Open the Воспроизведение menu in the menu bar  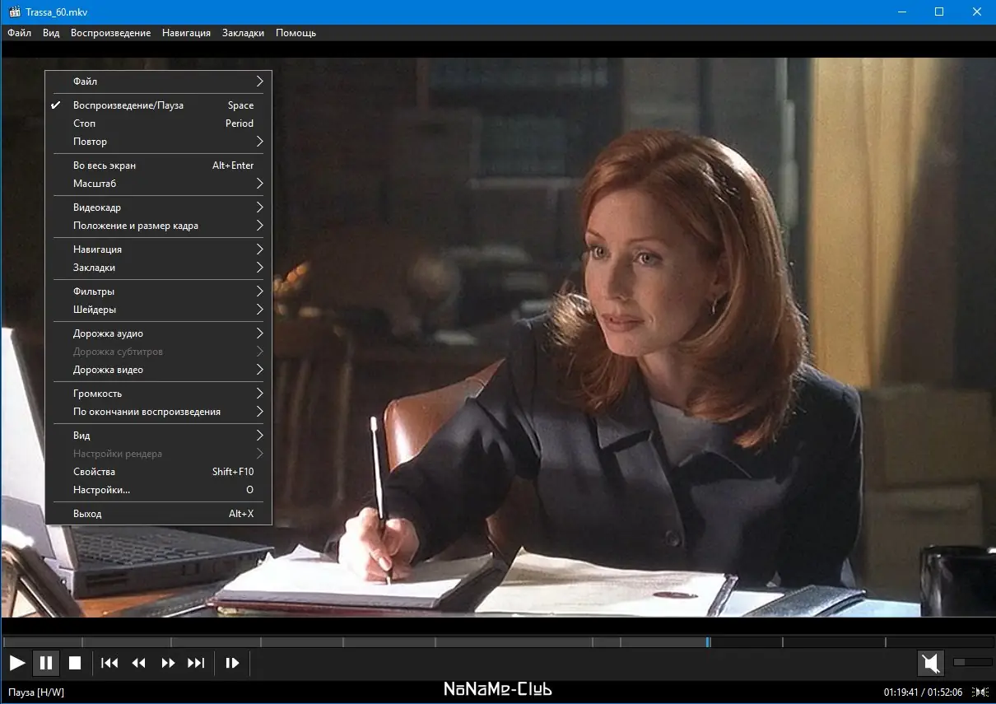(110, 33)
